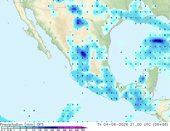The image size is (170, 131).
Task: Click the '0.5' legend scale label
Action: pos(9,130)
